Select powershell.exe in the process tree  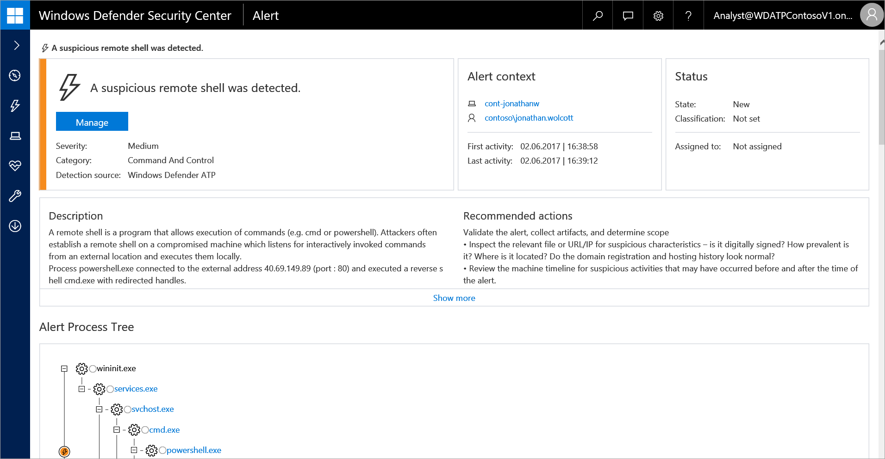point(193,450)
